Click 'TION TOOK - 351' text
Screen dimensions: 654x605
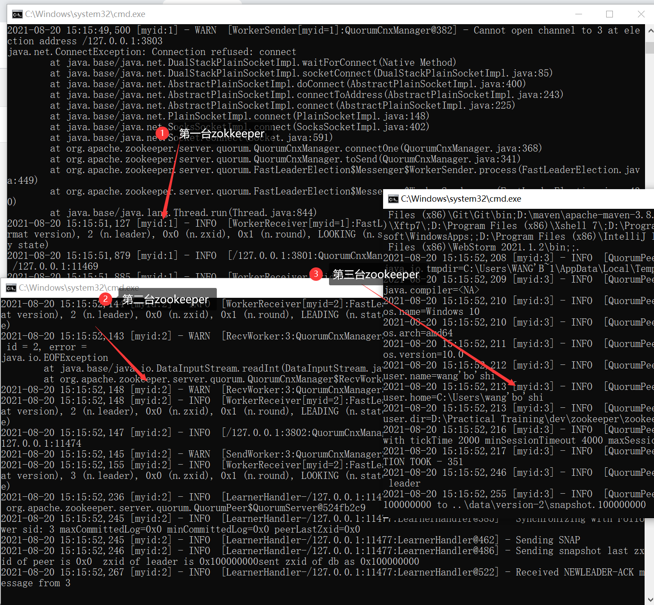[x=423, y=462]
